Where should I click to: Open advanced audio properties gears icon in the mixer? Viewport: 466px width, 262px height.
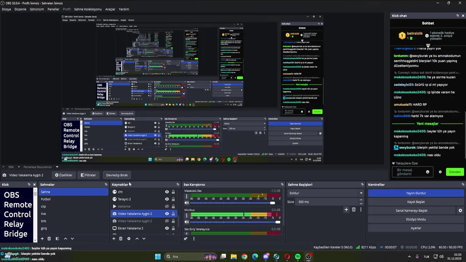tap(186, 239)
